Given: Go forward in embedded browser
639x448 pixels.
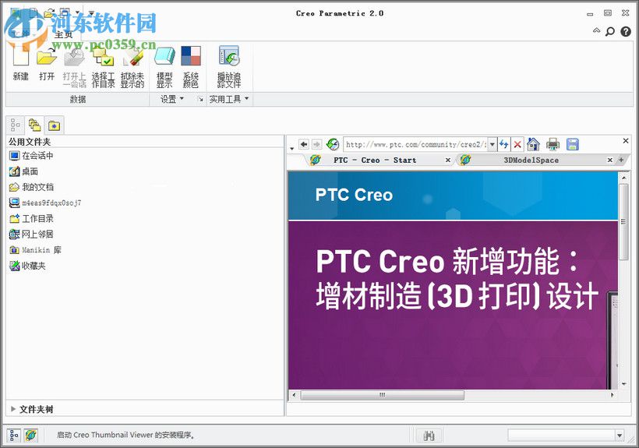Looking at the screenshot, I should pyautogui.click(x=317, y=145).
